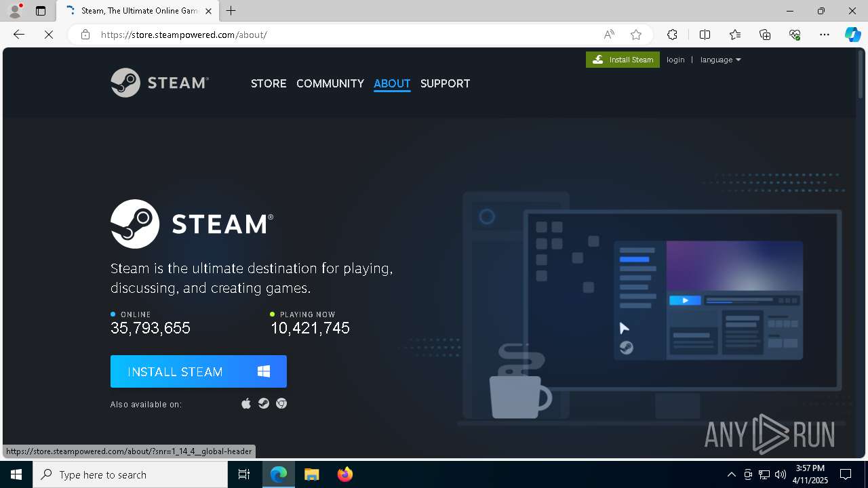868x488 pixels.
Task: Open a new browser tab
Action: click(231, 11)
